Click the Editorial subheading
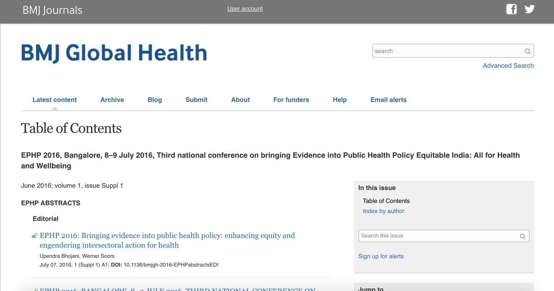Viewport: 554px width, 291px height. [46, 219]
